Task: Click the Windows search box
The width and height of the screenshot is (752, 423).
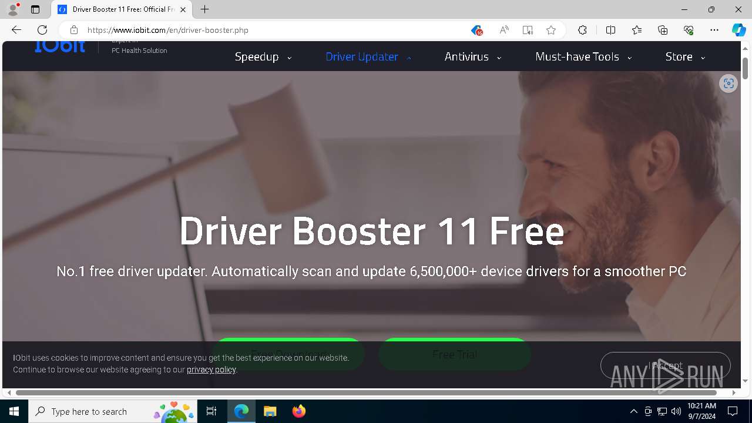Action: tap(113, 411)
